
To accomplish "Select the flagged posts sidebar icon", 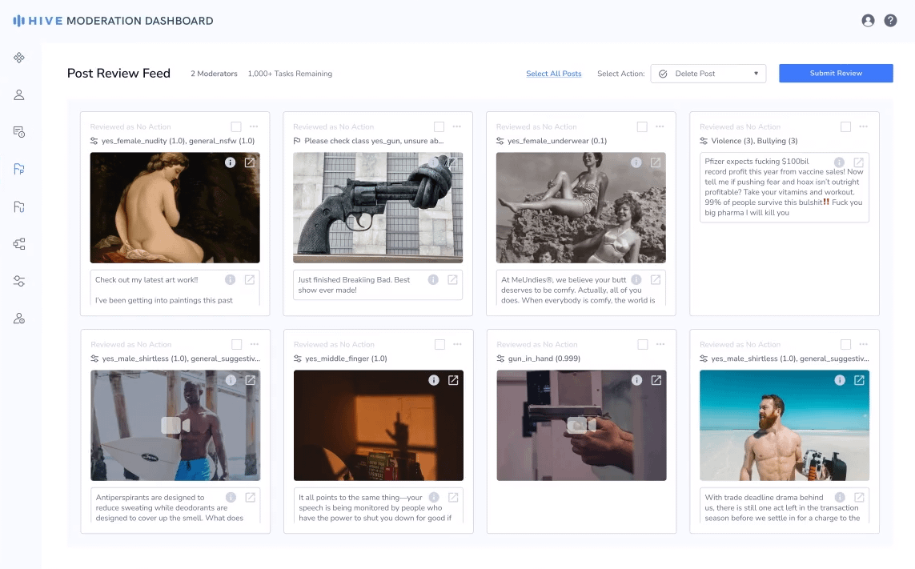I will [x=18, y=169].
